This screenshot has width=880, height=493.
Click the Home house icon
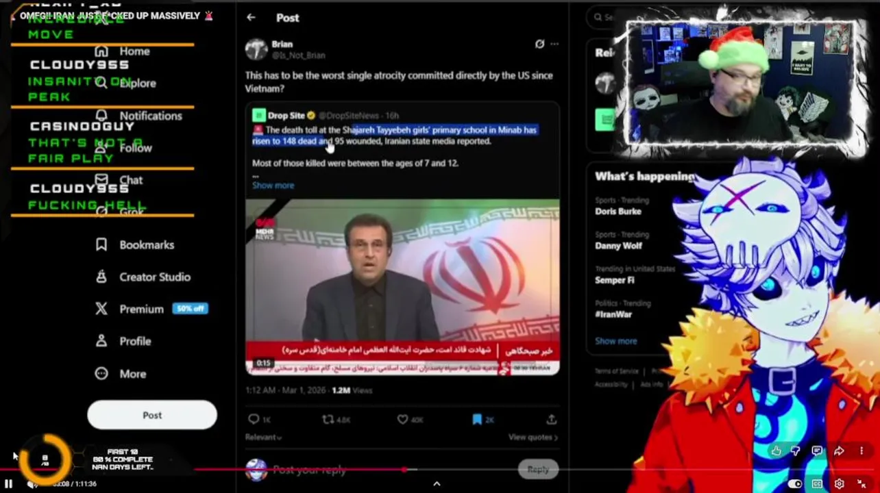[x=101, y=51]
